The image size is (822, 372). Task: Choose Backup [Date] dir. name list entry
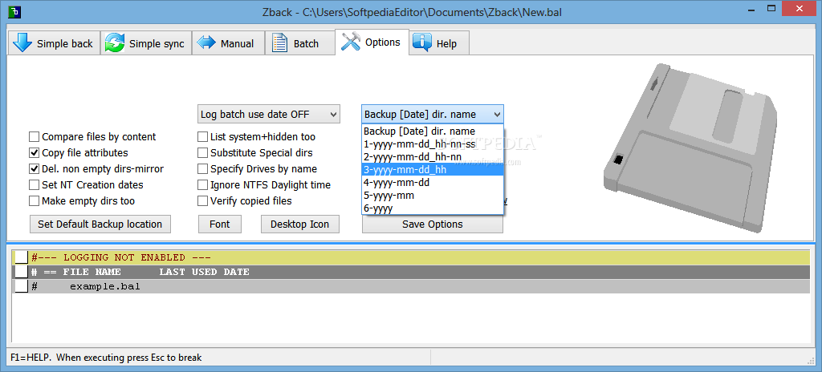coord(433,131)
